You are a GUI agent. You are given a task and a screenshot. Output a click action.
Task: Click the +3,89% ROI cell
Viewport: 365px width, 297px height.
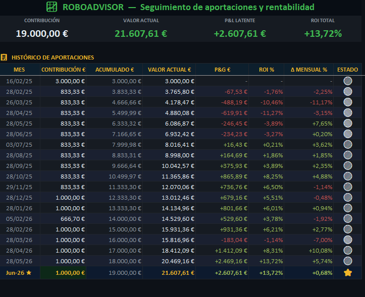267,166
